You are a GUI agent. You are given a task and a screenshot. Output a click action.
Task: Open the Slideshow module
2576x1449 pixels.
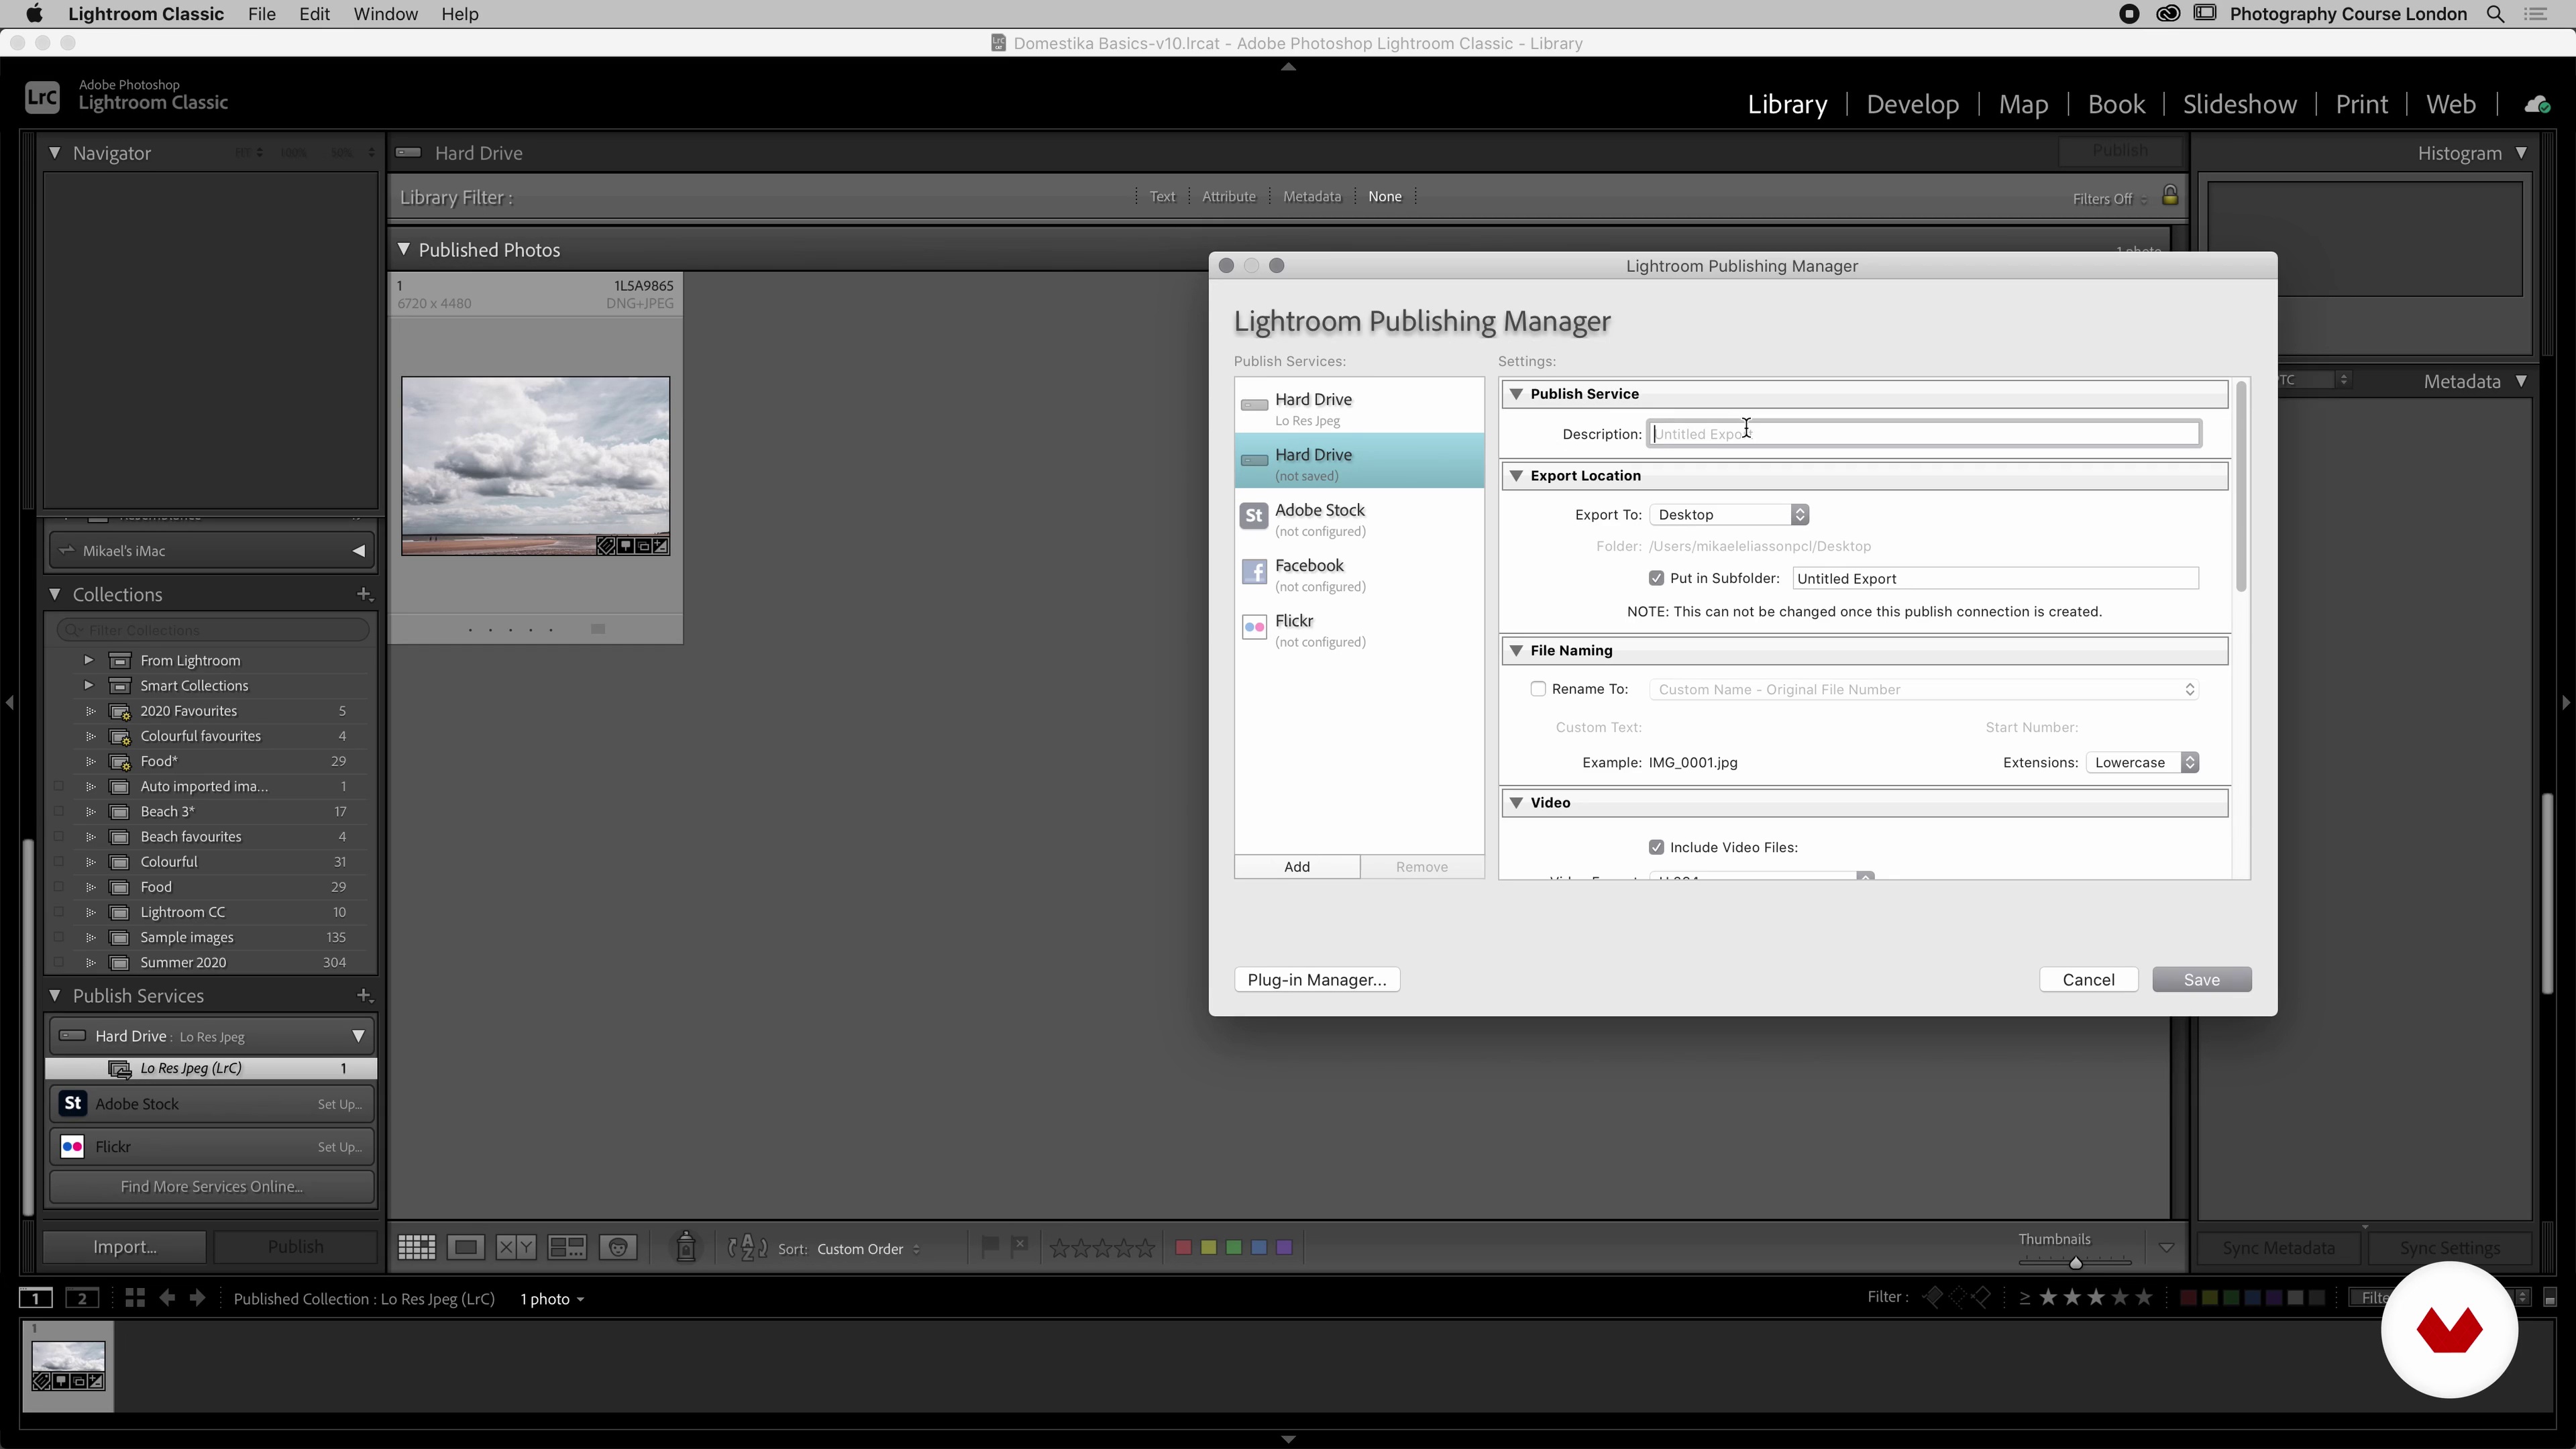click(x=2239, y=104)
